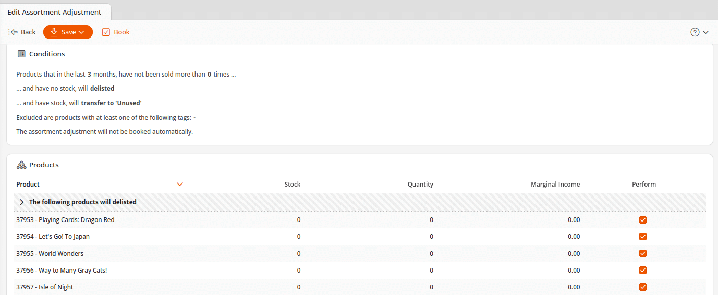718x295 pixels.
Task: Select row 37955 - World Wonders
Action: click(360, 254)
